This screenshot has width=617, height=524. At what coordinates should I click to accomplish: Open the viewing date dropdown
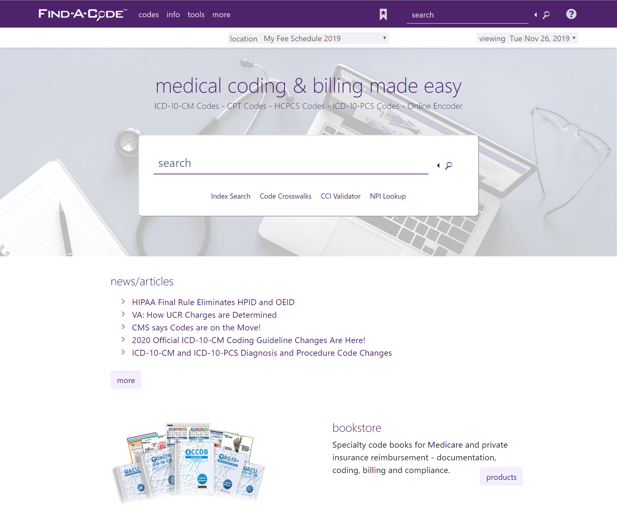click(527, 38)
